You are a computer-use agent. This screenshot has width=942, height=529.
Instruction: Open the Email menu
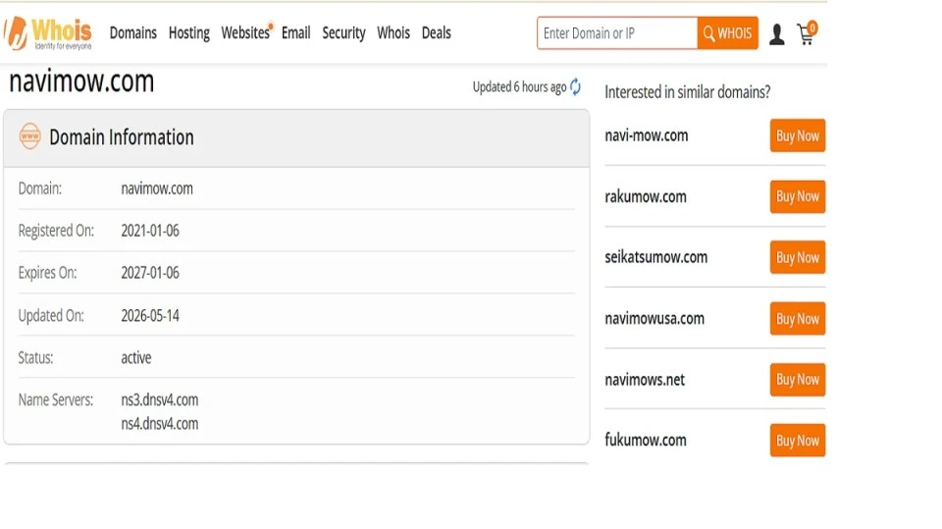point(296,33)
